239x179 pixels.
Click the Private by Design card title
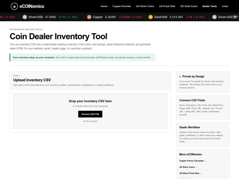click(193, 76)
